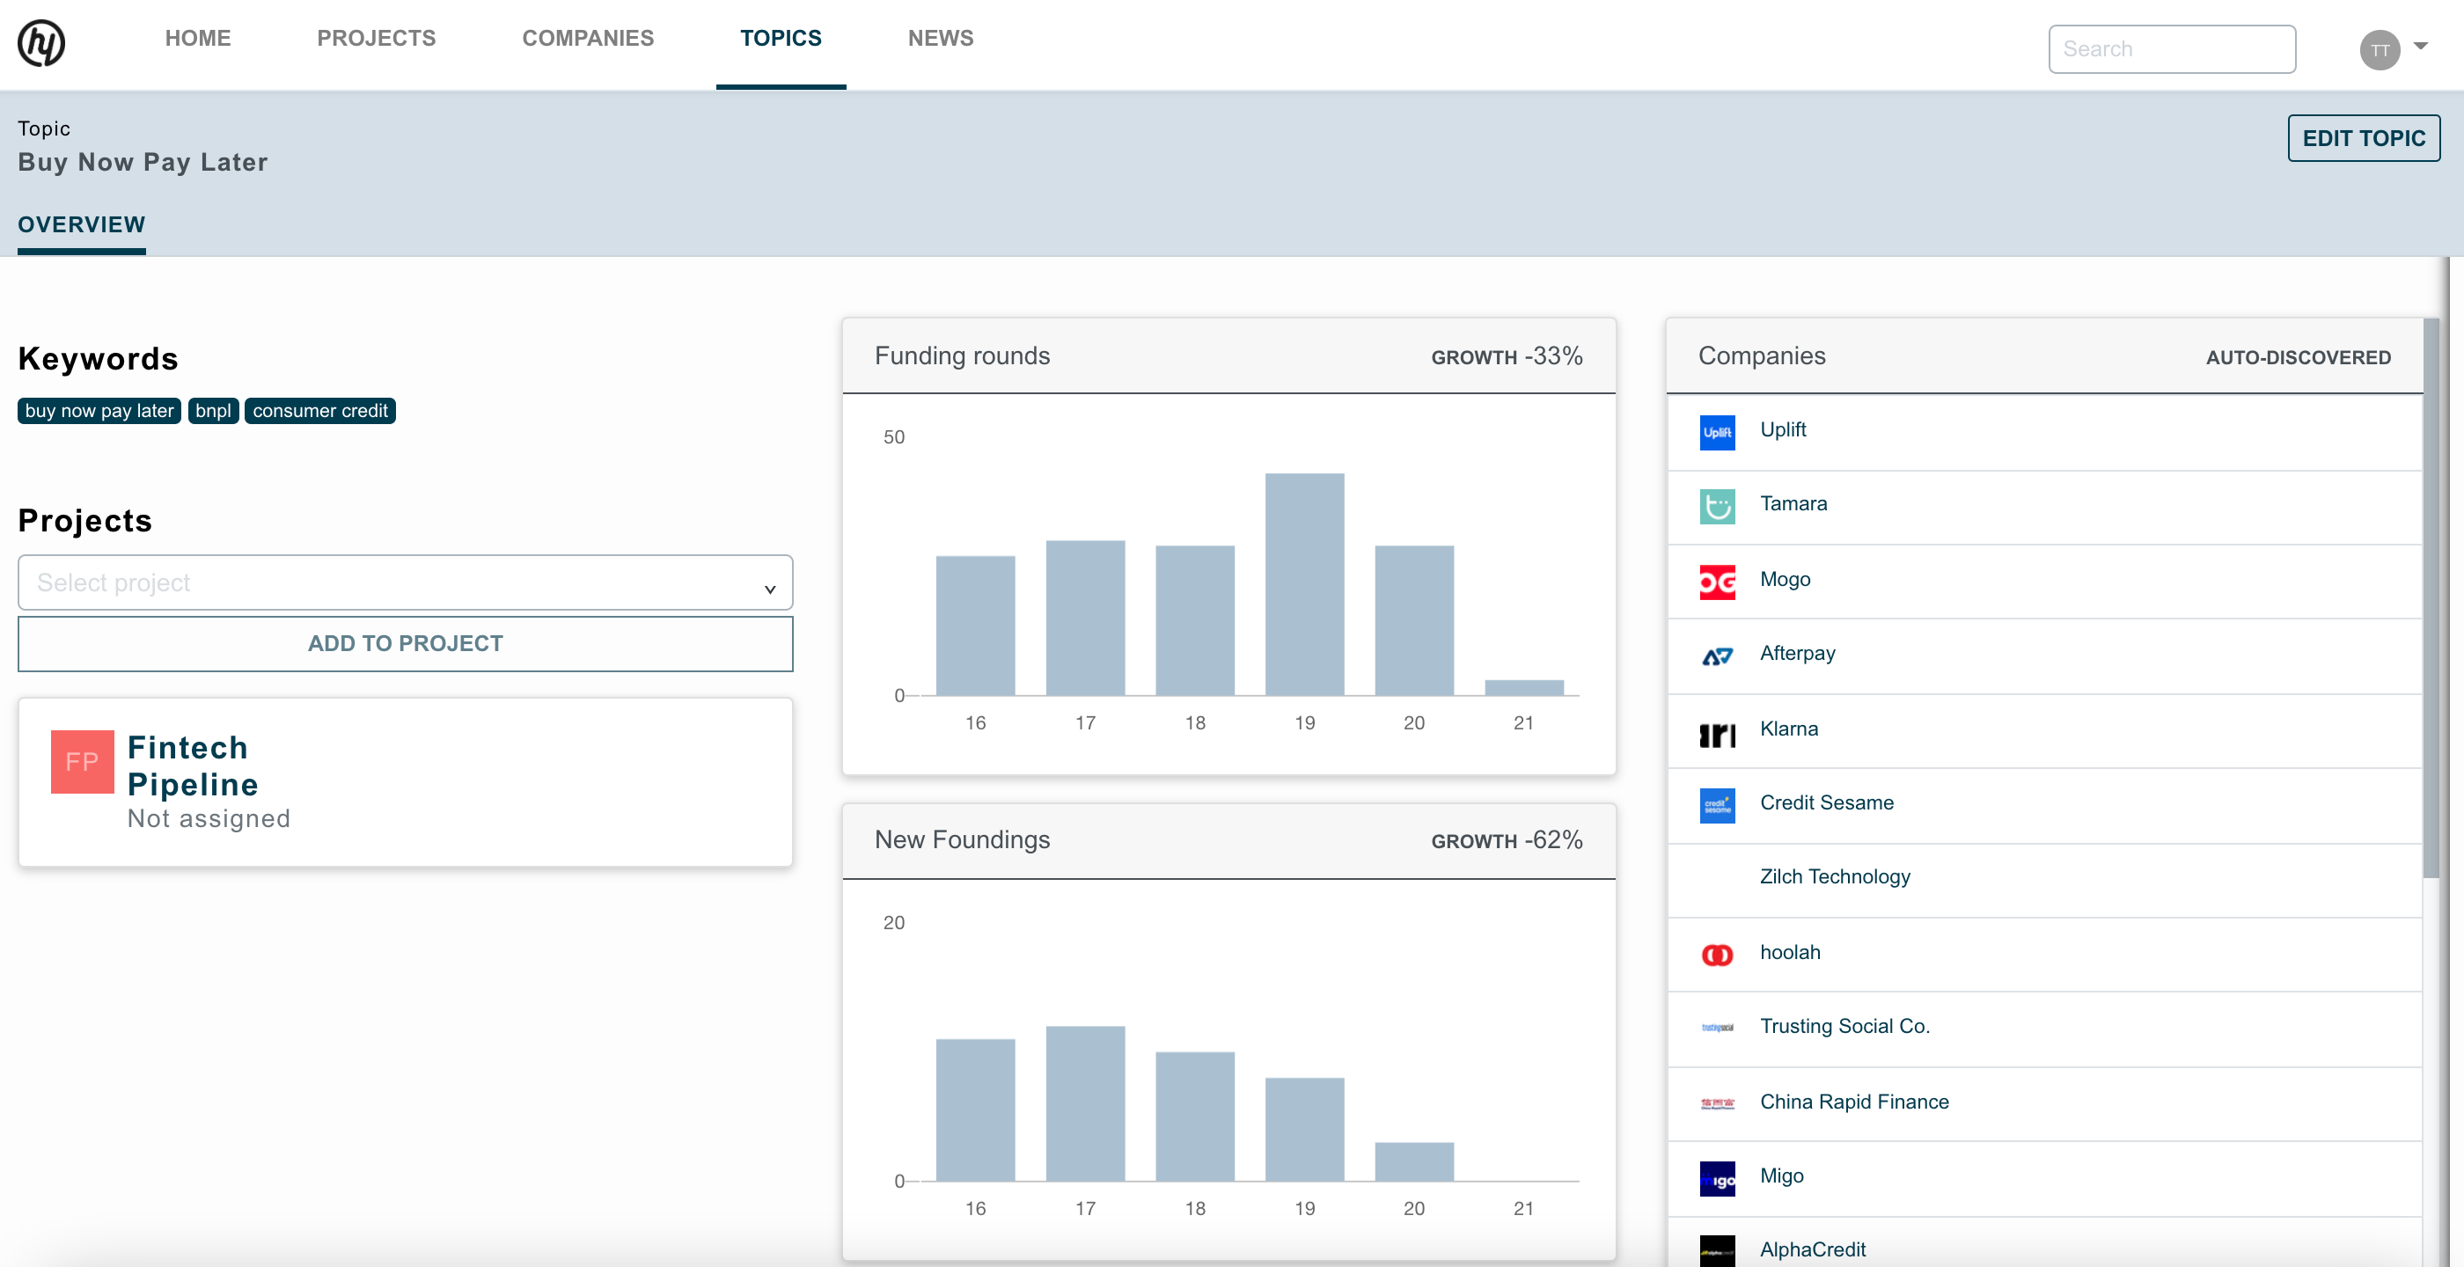Click the Add to Project button

[x=405, y=643]
